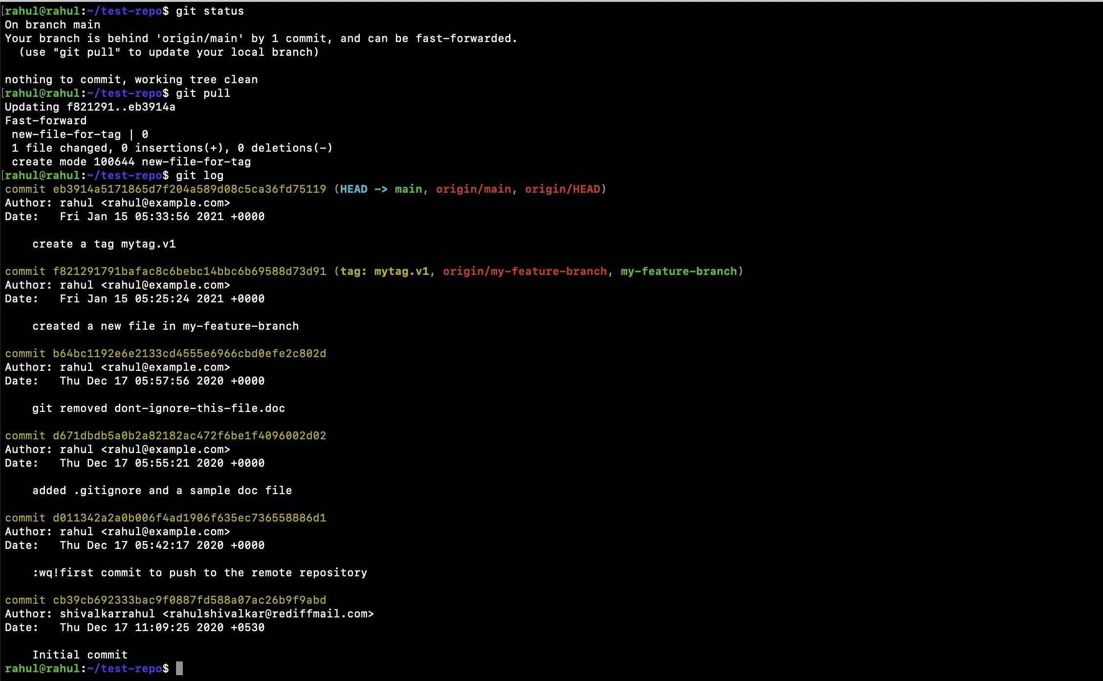Select the commit hash eb3914a5171865d7f204a589d08c5ca36fd75119
Screen dimensions: 1103x681
tap(190, 189)
